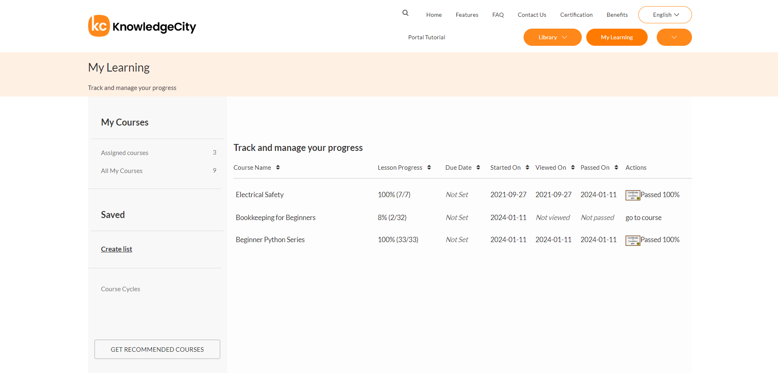The height and width of the screenshot is (373, 778).
Task: Open the search icon
Action: tap(405, 13)
